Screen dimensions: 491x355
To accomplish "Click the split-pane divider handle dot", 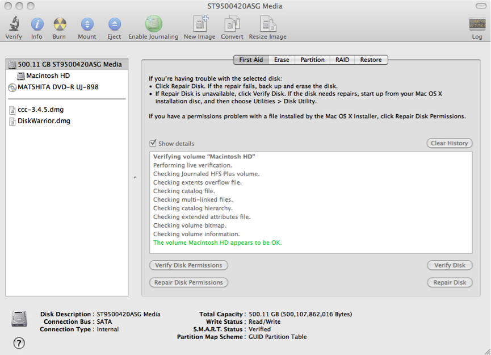I will click(135, 177).
